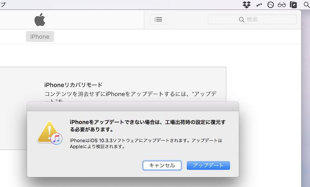
Task: Click the iPhoneリカバリモード heading
Action: coord(73,85)
